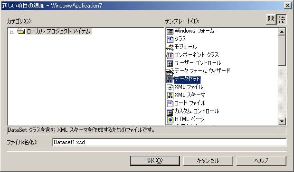Screen dimensions: 294x172
Task: Open help with the ヘルプ button
Action: tap(261, 161)
